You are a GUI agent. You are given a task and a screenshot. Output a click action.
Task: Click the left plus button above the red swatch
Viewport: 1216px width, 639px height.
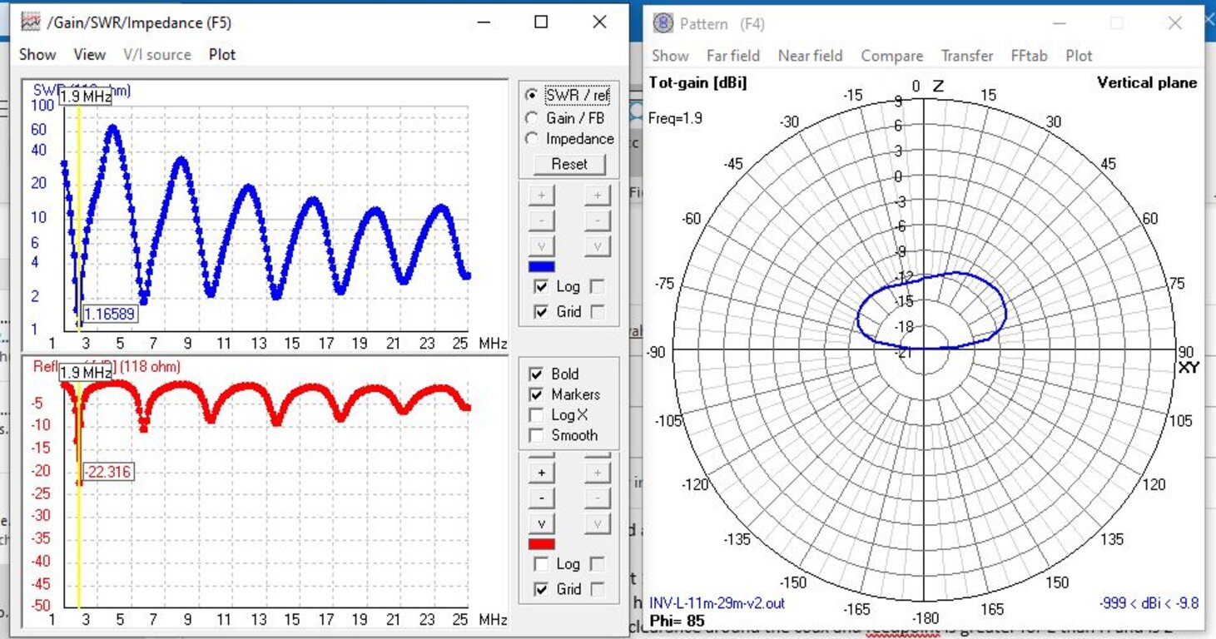(x=541, y=473)
